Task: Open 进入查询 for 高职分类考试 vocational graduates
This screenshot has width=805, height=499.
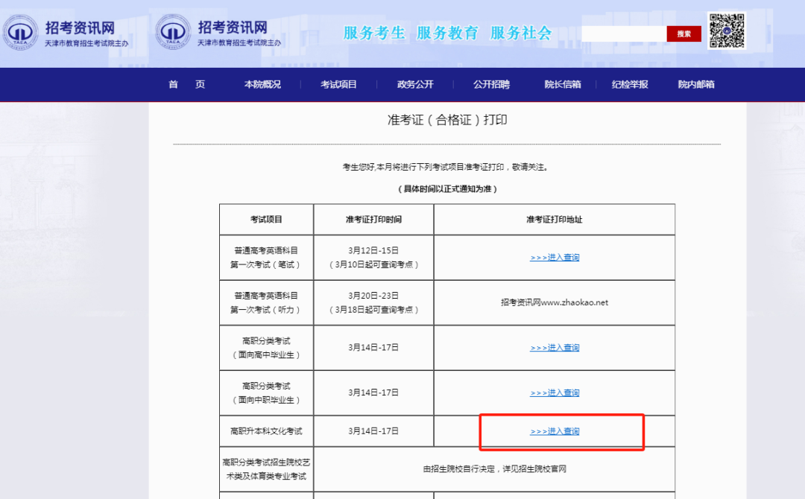Action: click(554, 392)
